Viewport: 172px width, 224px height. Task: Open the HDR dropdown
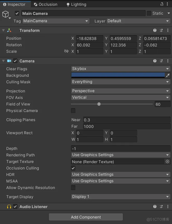click(x=121, y=174)
